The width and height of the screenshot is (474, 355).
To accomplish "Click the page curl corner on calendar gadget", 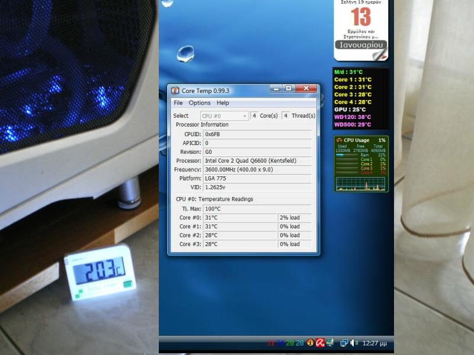I will pos(380,54).
